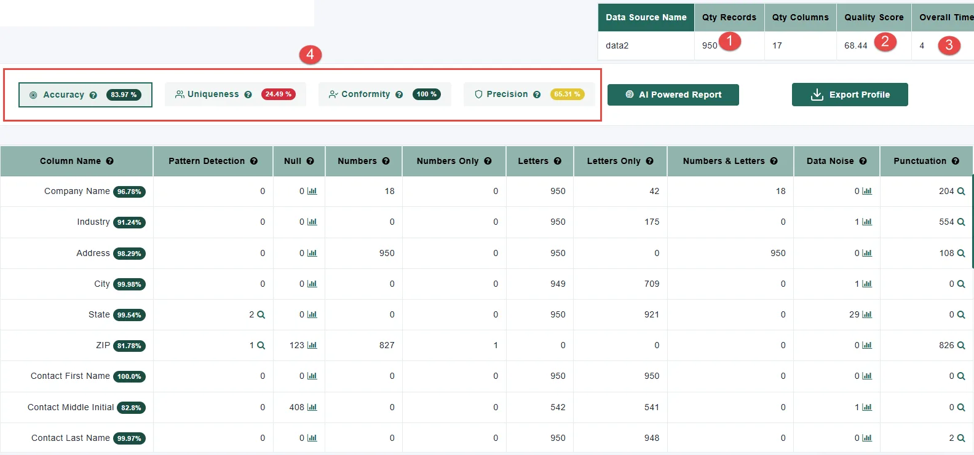The image size is (974, 455).
Task: Click the Company Name 96.78% score badge
Action: pyautogui.click(x=129, y=192)
